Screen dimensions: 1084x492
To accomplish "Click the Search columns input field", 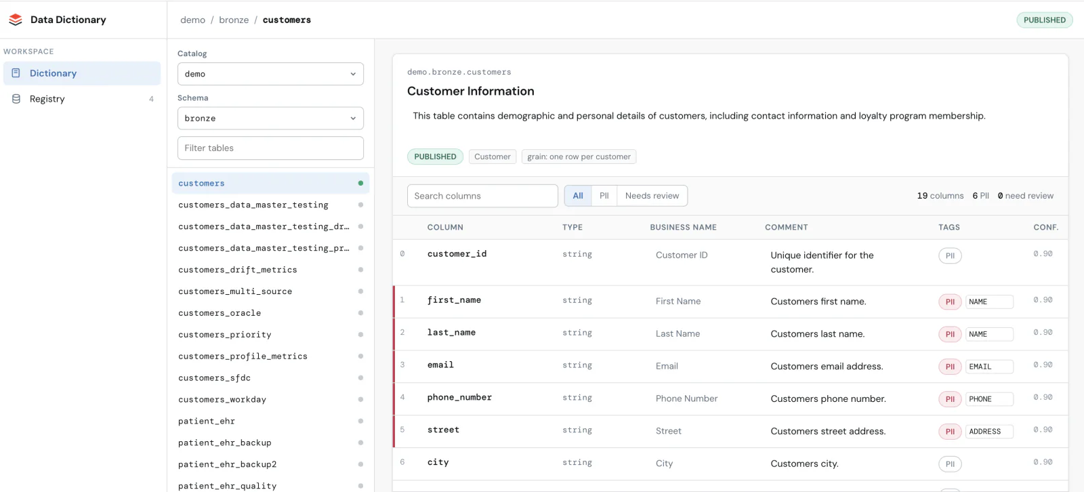I will [482, 196].
